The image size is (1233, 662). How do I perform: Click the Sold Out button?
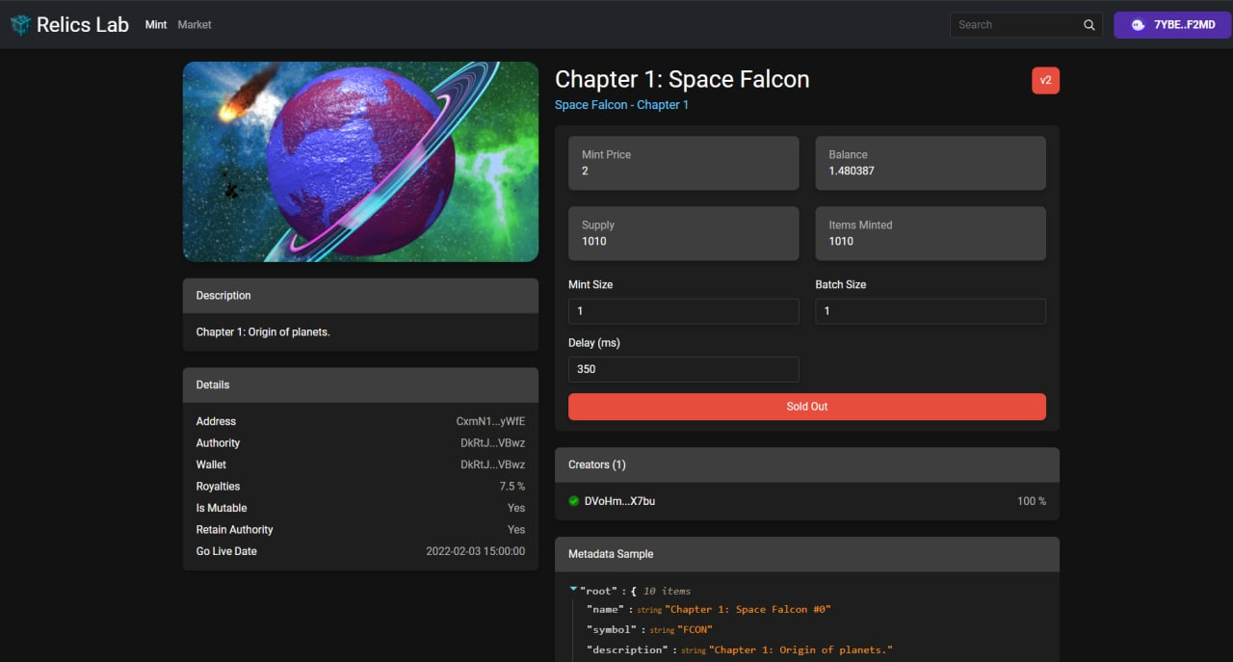click(807, 407)
